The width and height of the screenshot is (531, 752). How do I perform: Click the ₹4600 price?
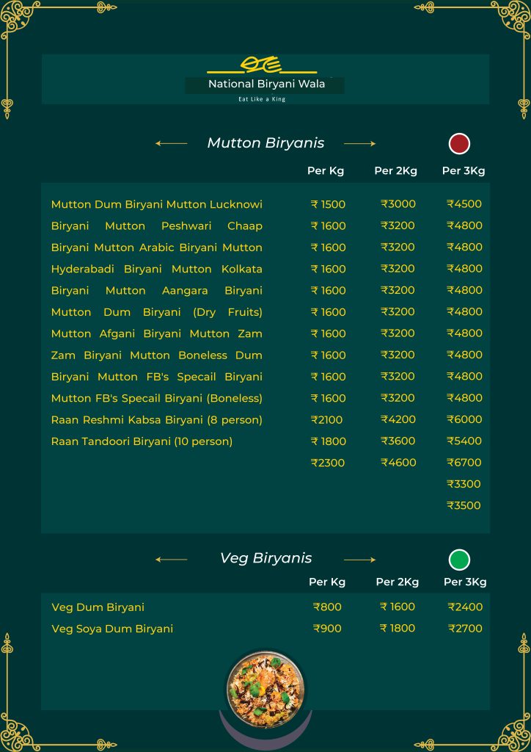(x=398, y=463)
